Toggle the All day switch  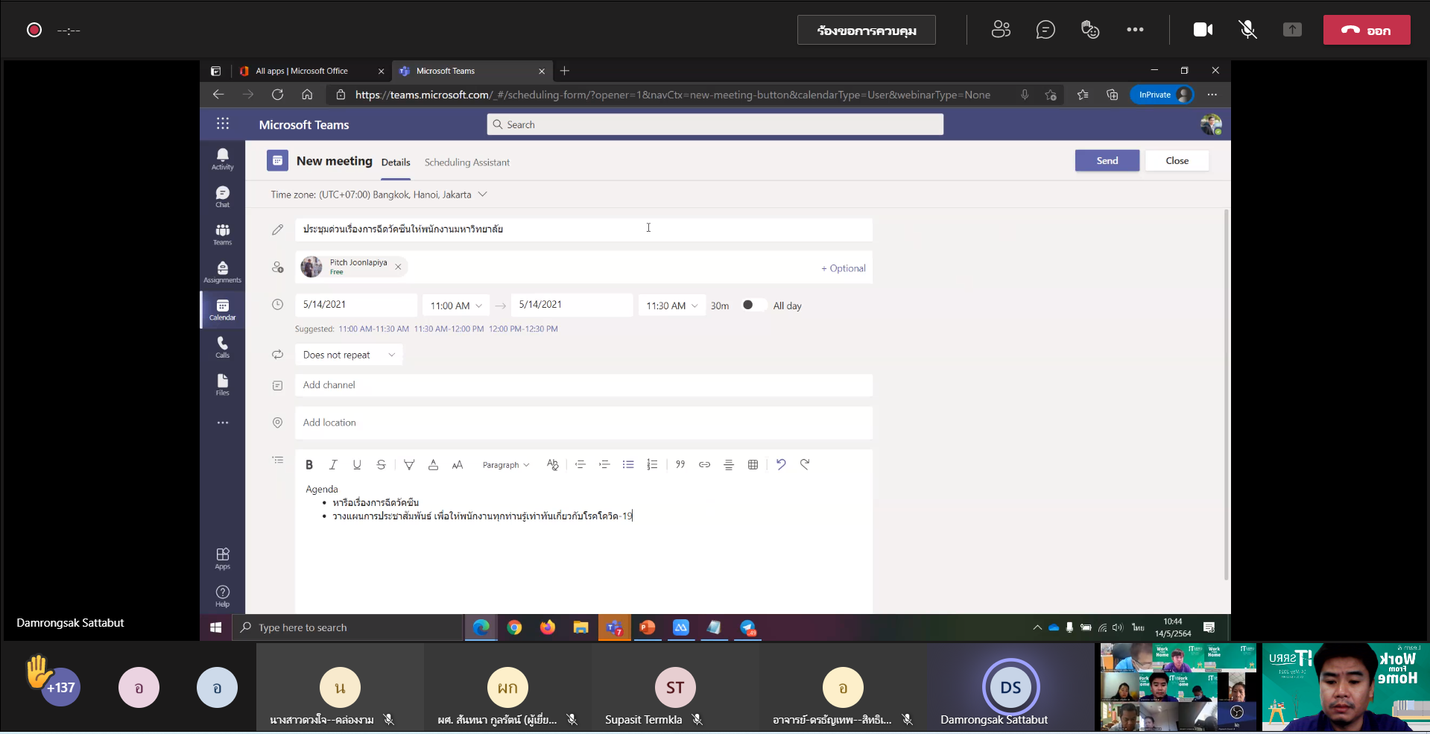tap(752, 306)
